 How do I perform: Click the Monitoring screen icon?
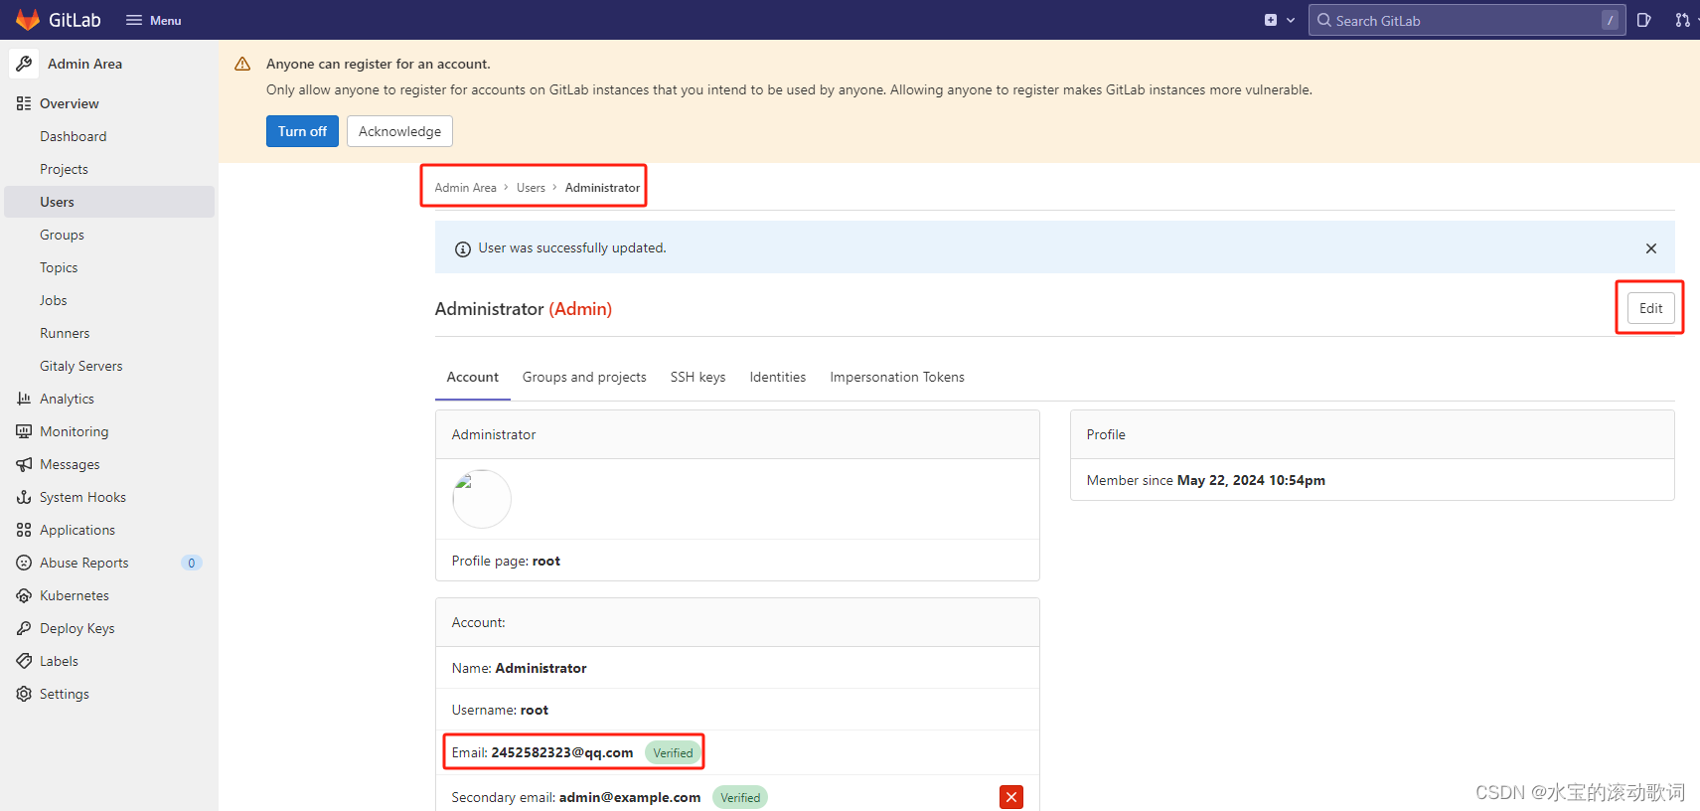pos(24,431)
